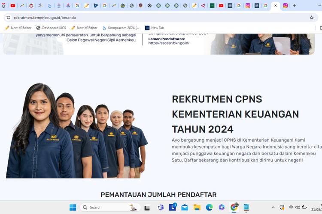Open Notepad from the taskbar
This screenshot has height=214, width=322.
(x=246, y=207)
